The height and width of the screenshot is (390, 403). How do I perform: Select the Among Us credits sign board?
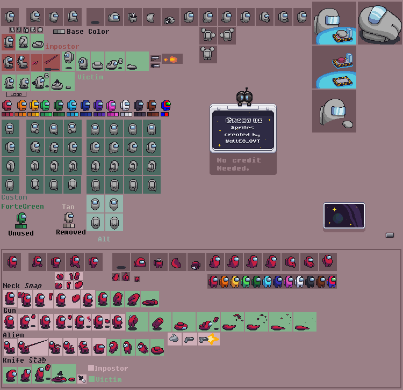243,129
